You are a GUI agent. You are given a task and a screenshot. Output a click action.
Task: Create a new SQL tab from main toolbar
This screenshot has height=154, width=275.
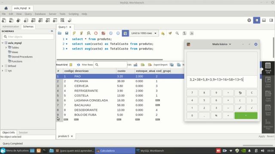pos(4,21)
